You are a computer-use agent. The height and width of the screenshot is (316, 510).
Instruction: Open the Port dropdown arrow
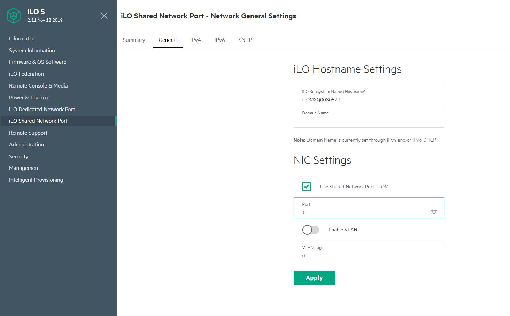tap(434, 212)
